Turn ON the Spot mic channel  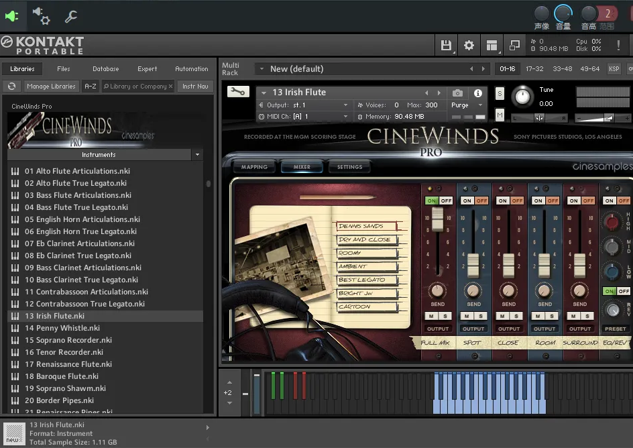coord(467,201)
